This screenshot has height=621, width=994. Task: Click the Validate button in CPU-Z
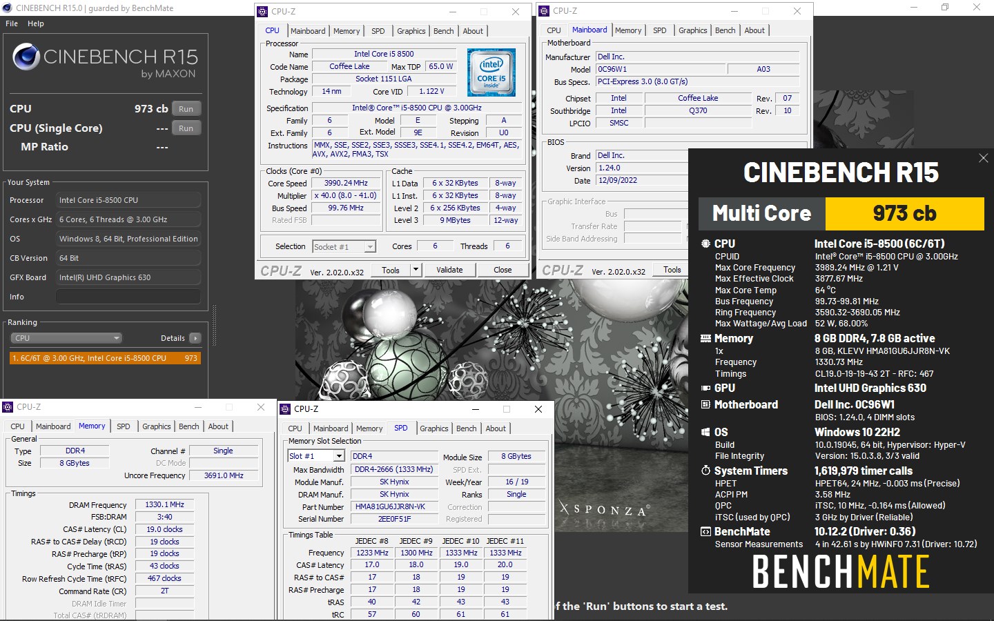(x=449, y=270)
